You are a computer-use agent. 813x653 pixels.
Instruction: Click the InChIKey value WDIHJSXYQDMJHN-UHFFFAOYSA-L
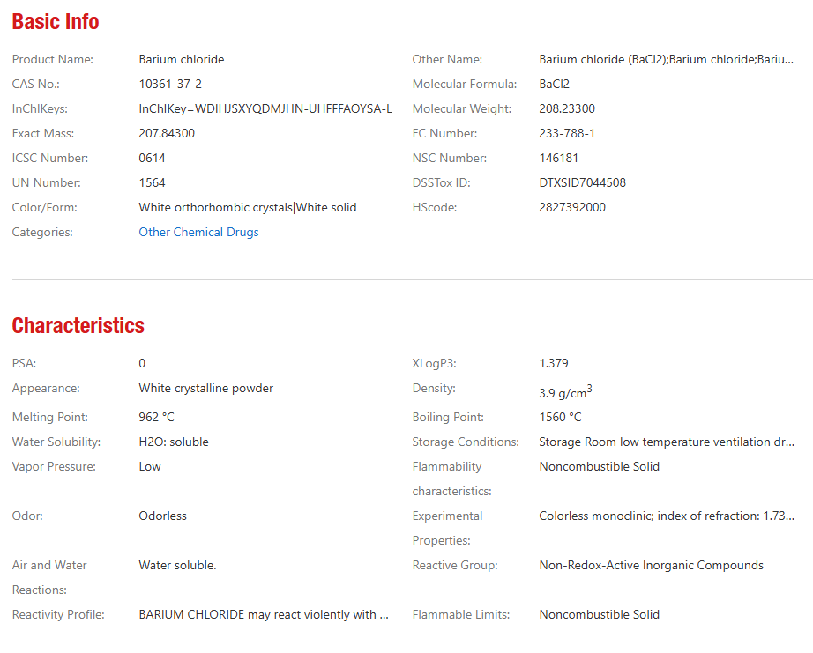pos(265,109)
